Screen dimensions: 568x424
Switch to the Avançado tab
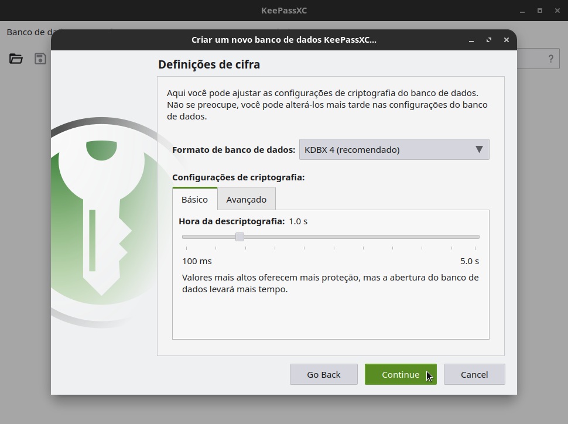(247, 199)
